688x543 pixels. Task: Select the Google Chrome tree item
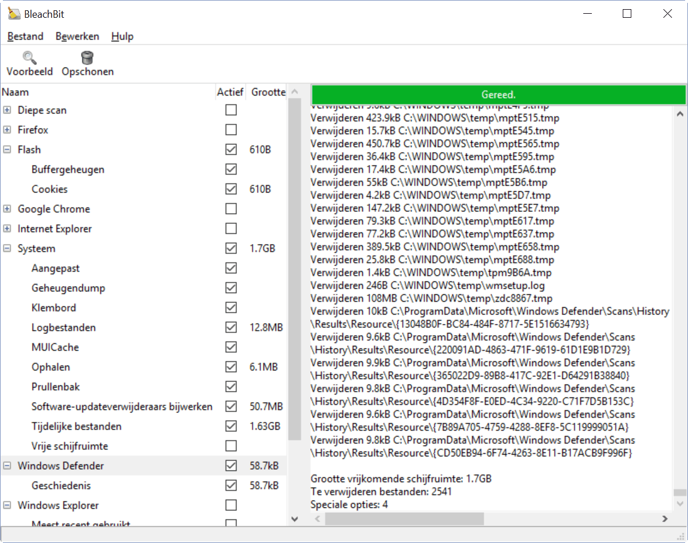[x=54, y=209]
